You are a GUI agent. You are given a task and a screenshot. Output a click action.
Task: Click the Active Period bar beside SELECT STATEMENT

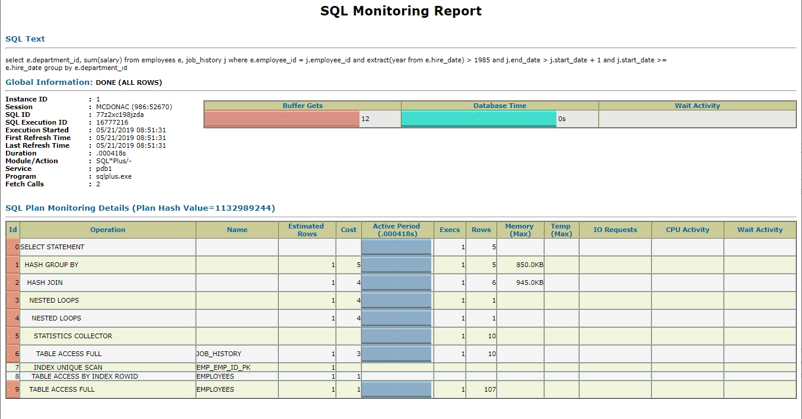tap(396, 246)
